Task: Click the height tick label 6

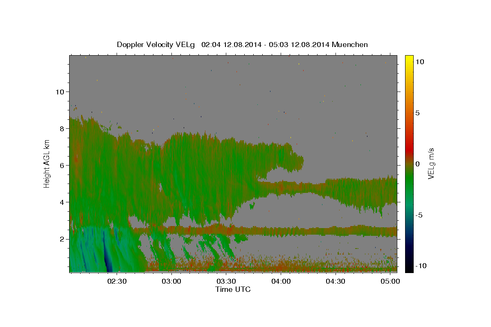Action: pos(62,166)
